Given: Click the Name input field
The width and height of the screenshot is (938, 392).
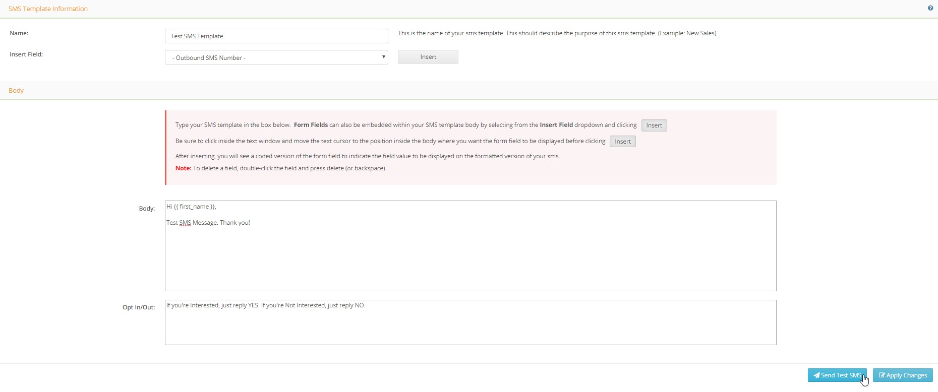Looking at the screenshot, I should pyautogui.click(x=276, y=36).
